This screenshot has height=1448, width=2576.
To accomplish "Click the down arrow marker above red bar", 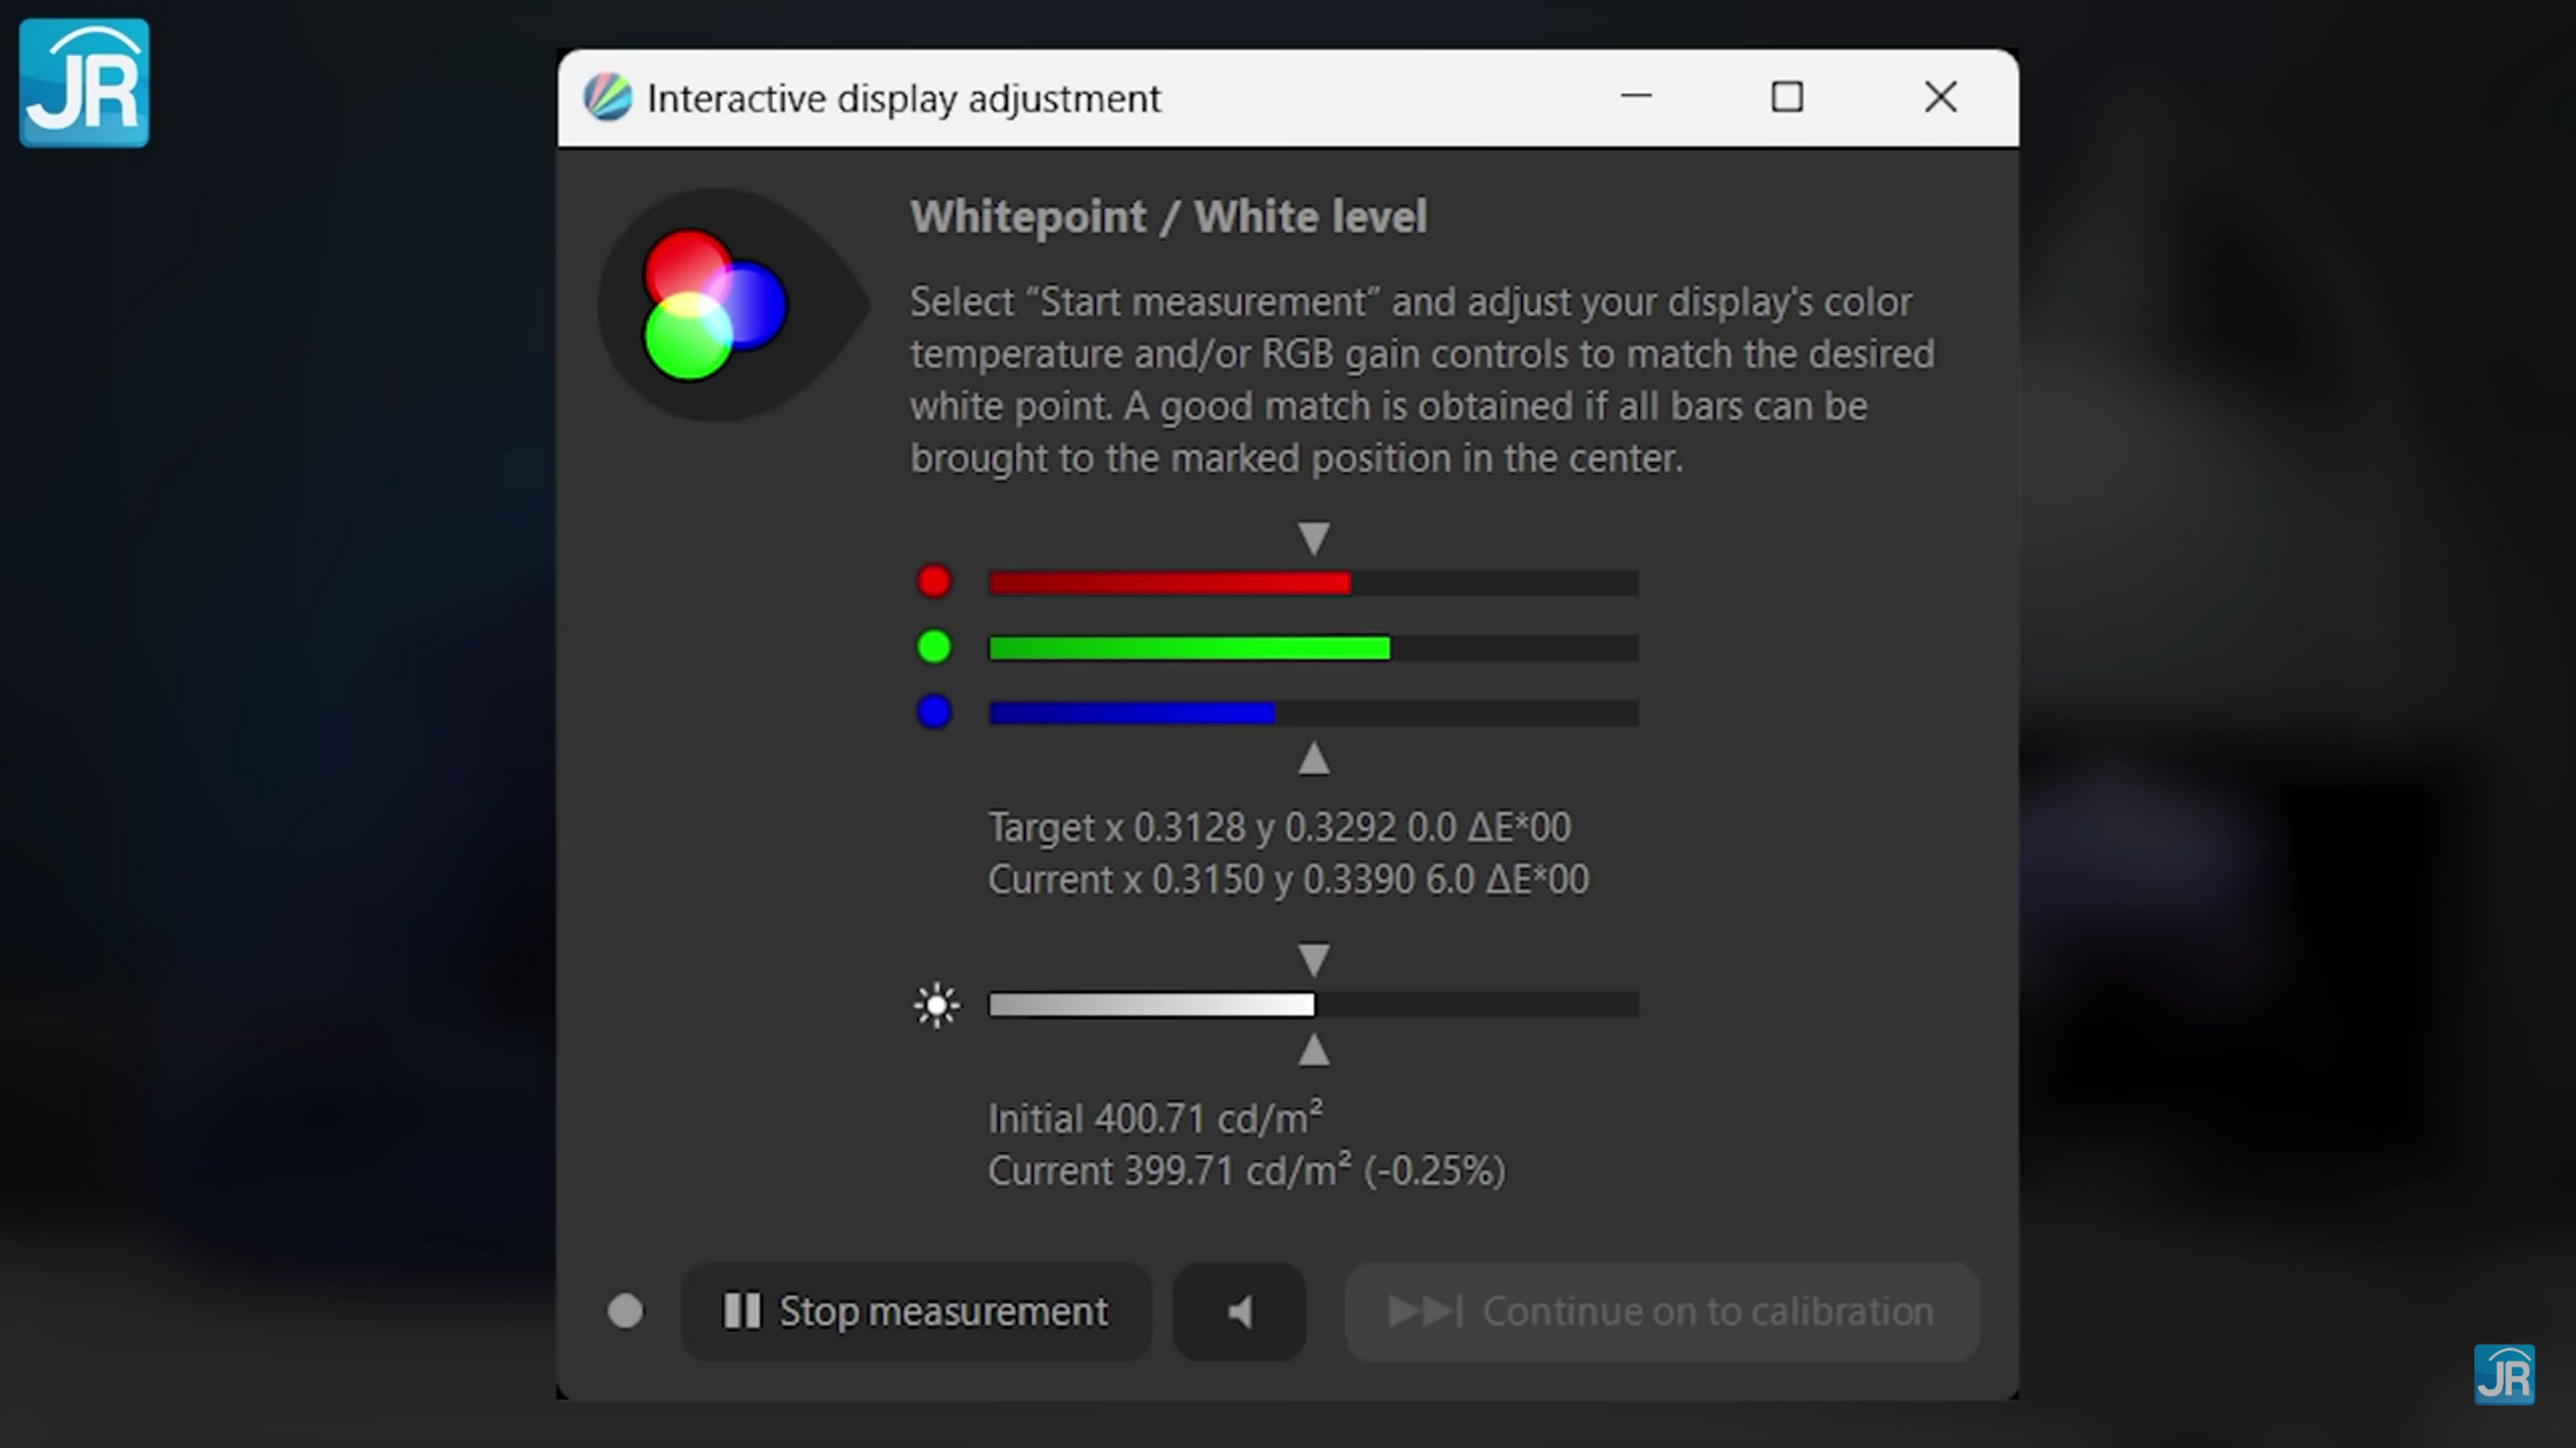I will point(1313,538).
